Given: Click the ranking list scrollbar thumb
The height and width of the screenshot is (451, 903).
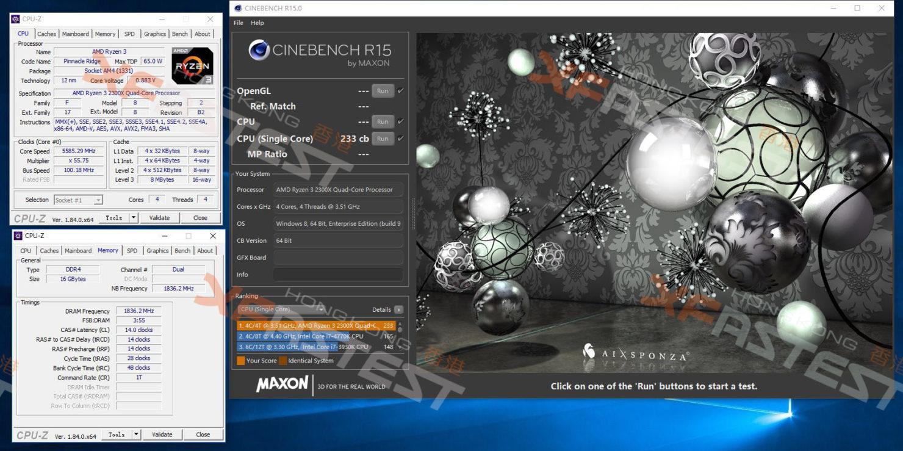Looking at the screenshot, I should [400, 330].
